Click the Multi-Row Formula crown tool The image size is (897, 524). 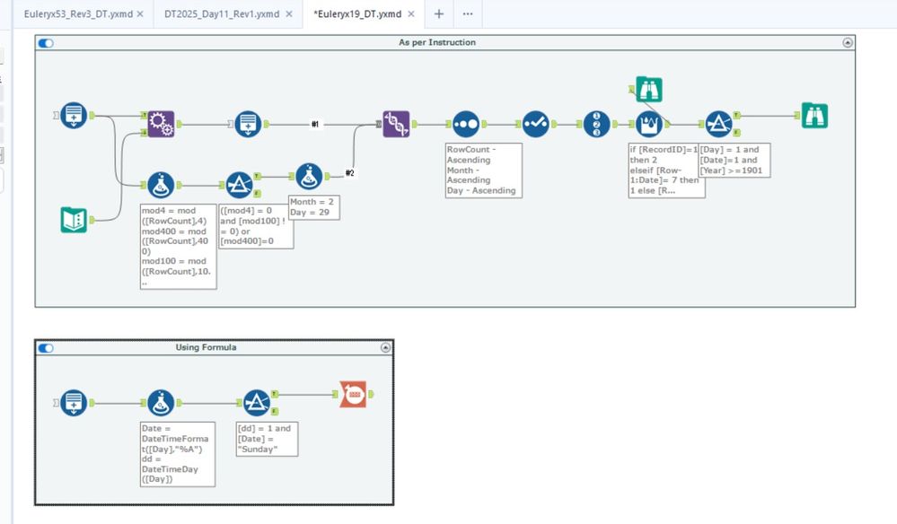[x=648, y=124]
